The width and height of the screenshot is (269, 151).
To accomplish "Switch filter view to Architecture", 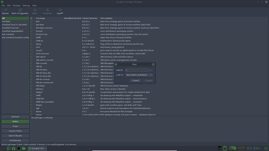I will (15, 141).
